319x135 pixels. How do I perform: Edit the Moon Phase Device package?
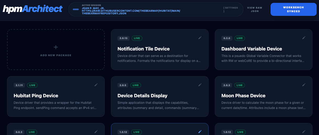coord(304,85)
